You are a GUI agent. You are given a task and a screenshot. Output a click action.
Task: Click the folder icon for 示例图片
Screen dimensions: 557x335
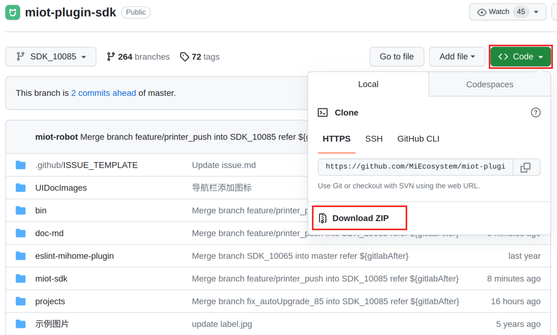pyautogui.click(x=21, y=324)
